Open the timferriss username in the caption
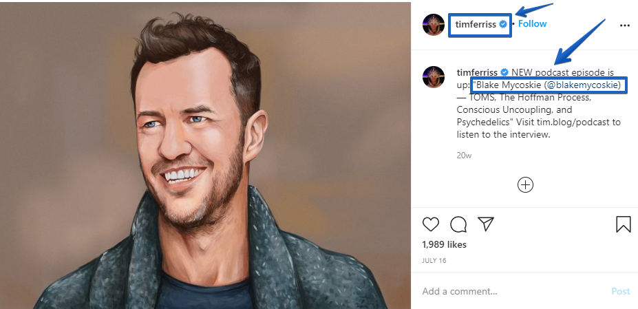638x309 pixels. pyautogui.click(x=478, y=72)
